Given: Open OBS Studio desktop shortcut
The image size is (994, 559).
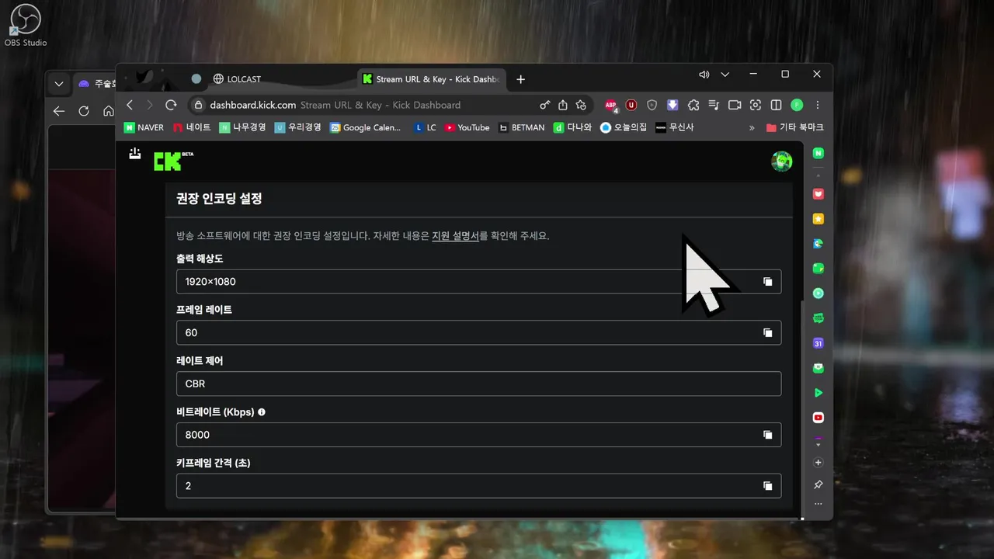Looking at the screenshot, I should (25, 26).
